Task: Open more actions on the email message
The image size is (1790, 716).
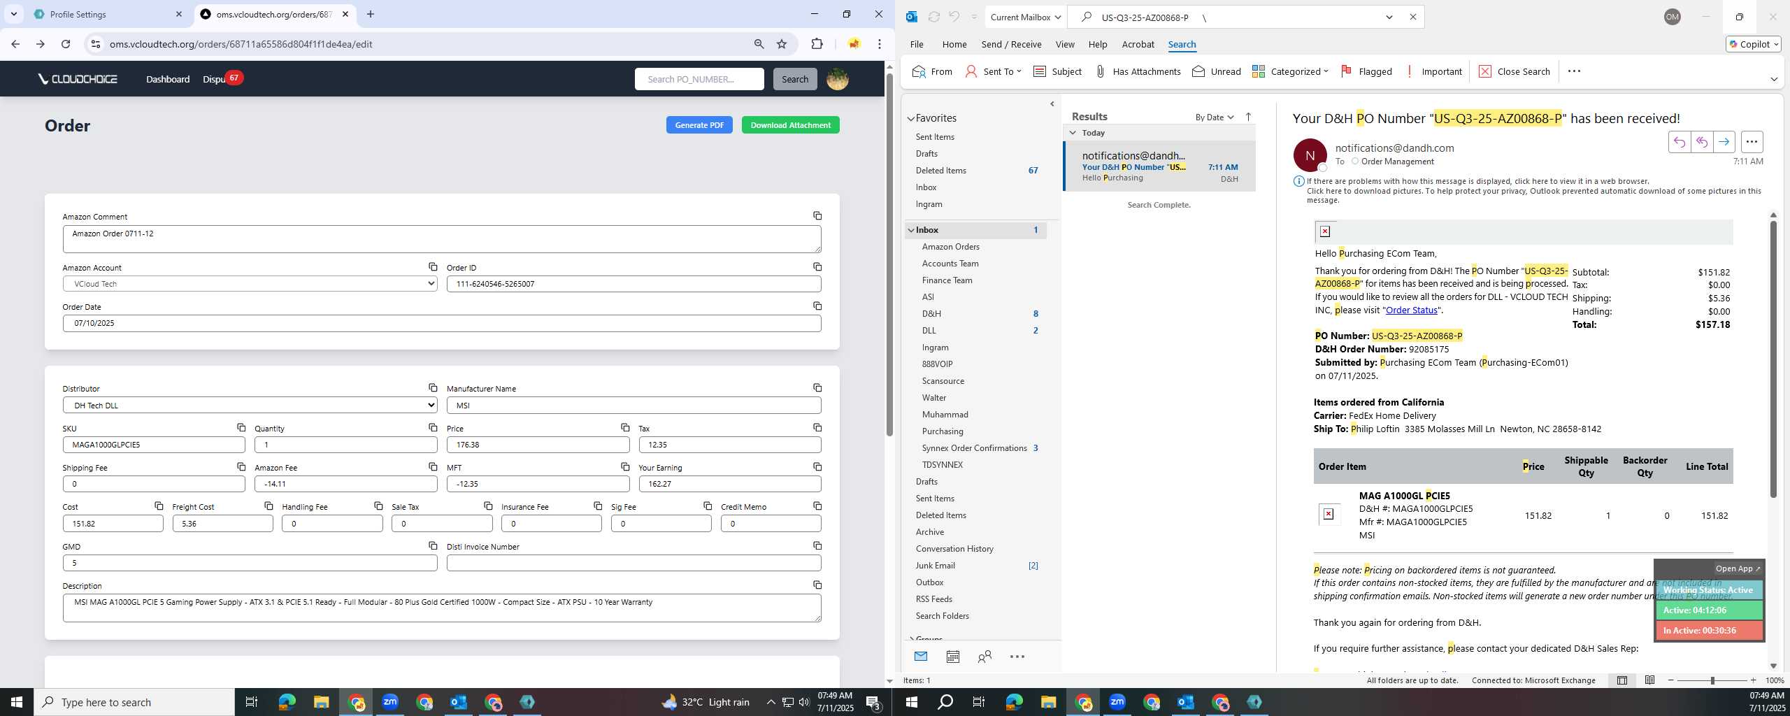Action: (1752, 142)
